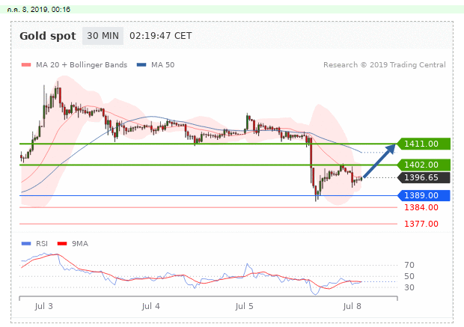464x327 pixels.
Task: Click the RSI legend label
Action: click(x=42, y=243)
